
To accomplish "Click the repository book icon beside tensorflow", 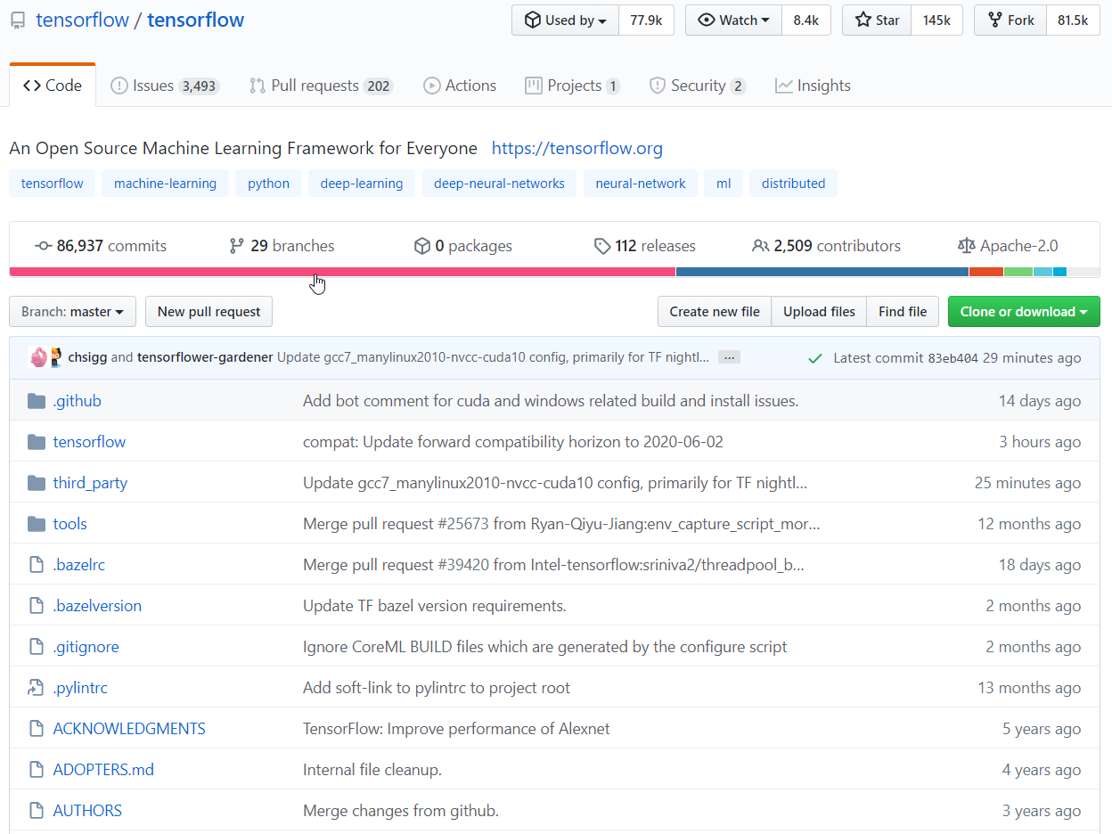I will 18,20.
